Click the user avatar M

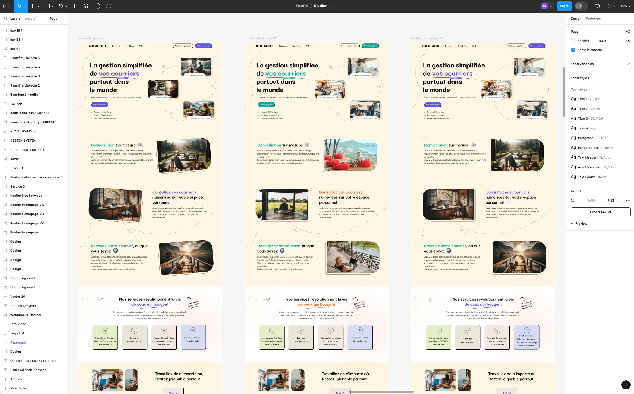click(544, 6)
